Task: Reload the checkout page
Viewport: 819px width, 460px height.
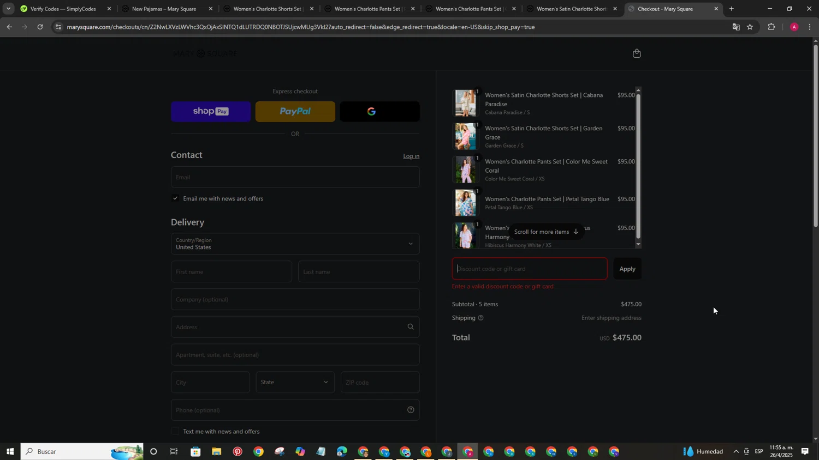Action: click(x=40, y=27)
